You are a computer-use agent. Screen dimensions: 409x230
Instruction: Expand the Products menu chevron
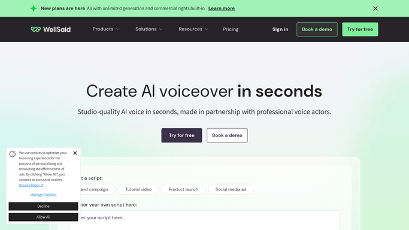coord(118,29)
